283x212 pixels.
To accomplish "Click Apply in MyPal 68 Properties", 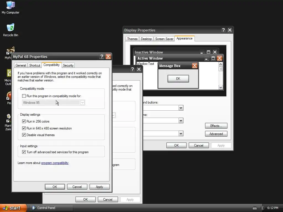I will point(99,187).
